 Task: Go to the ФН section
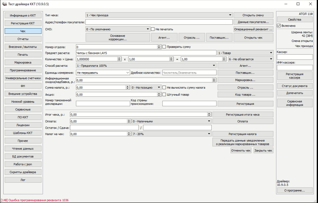coord(23,86)
